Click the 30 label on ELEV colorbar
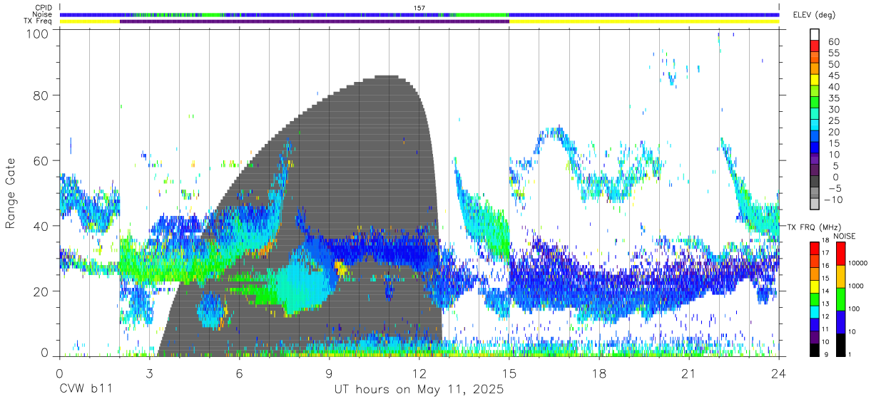The width and height of the screenshot is (876, 404). point(832,109)
